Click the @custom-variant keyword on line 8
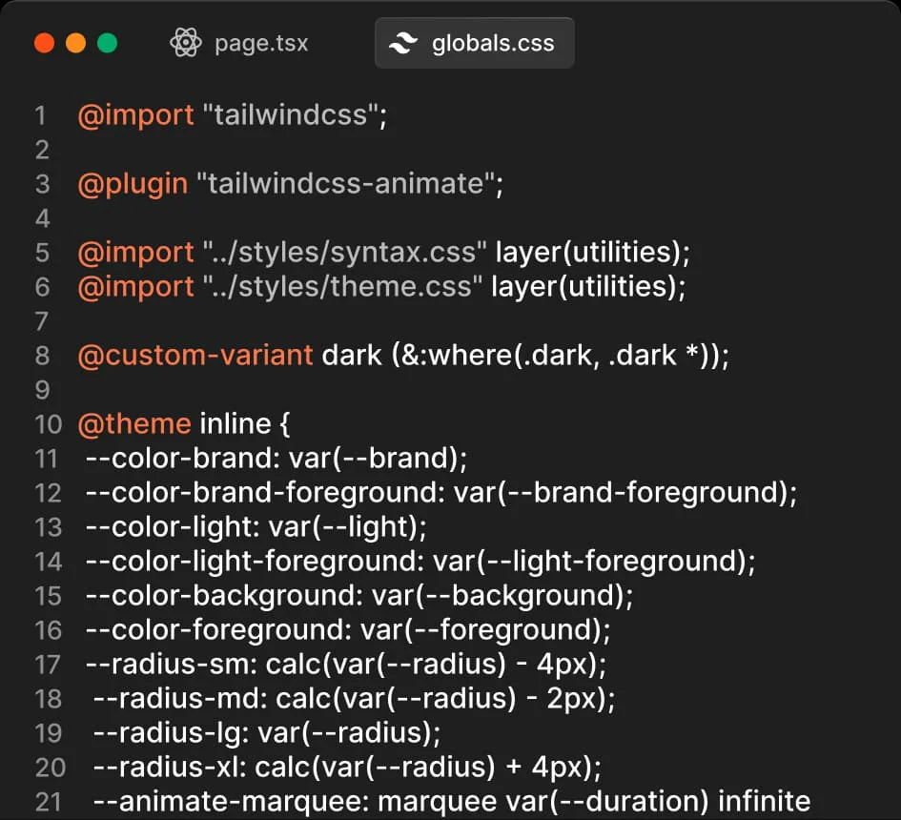Image resolution: width=901 pixels, height=820 pixels. pyautogui.click(x=195, y=355)
